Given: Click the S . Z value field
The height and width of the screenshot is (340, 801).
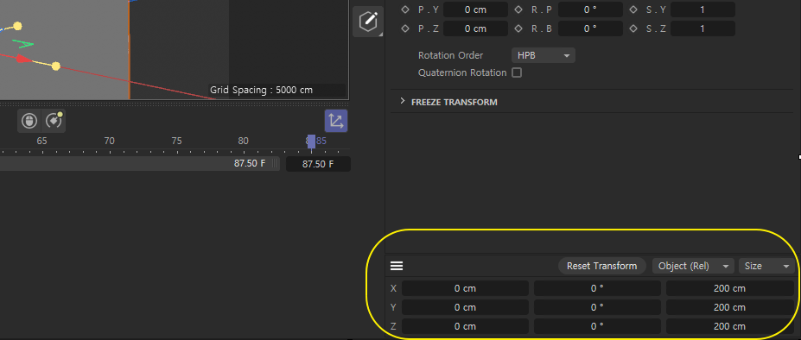Looking at the screenshot, I should click(702, 28).
